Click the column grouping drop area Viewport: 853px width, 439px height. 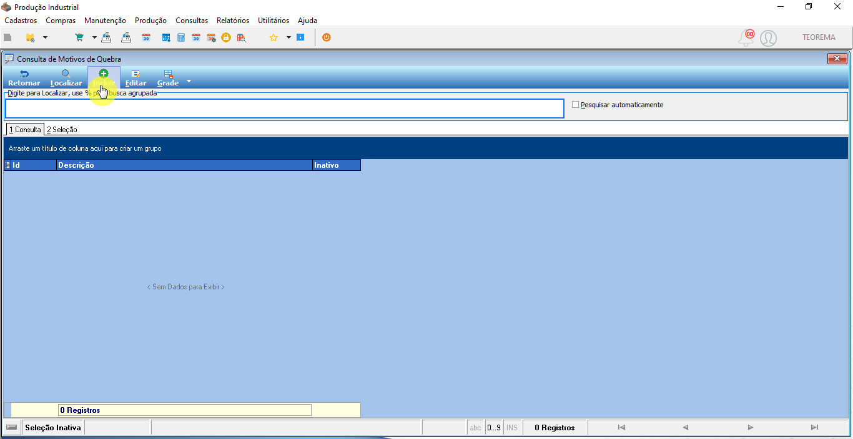(x=426, y=148)
